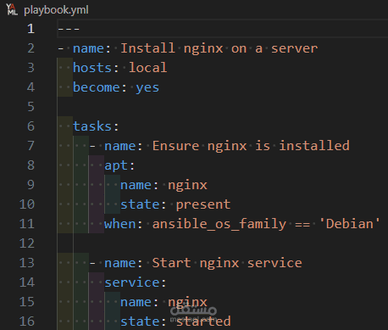The height and width of the screenshot is (330, 388).
Task: Click the 'become' key on line 4
Action: [x=97, y=87]
